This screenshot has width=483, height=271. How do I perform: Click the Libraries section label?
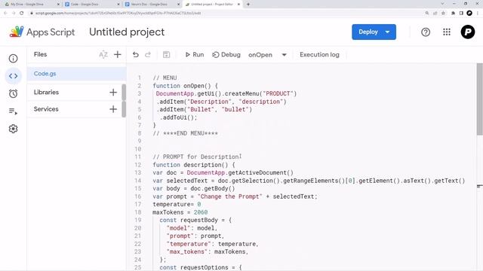pos(46,92)
